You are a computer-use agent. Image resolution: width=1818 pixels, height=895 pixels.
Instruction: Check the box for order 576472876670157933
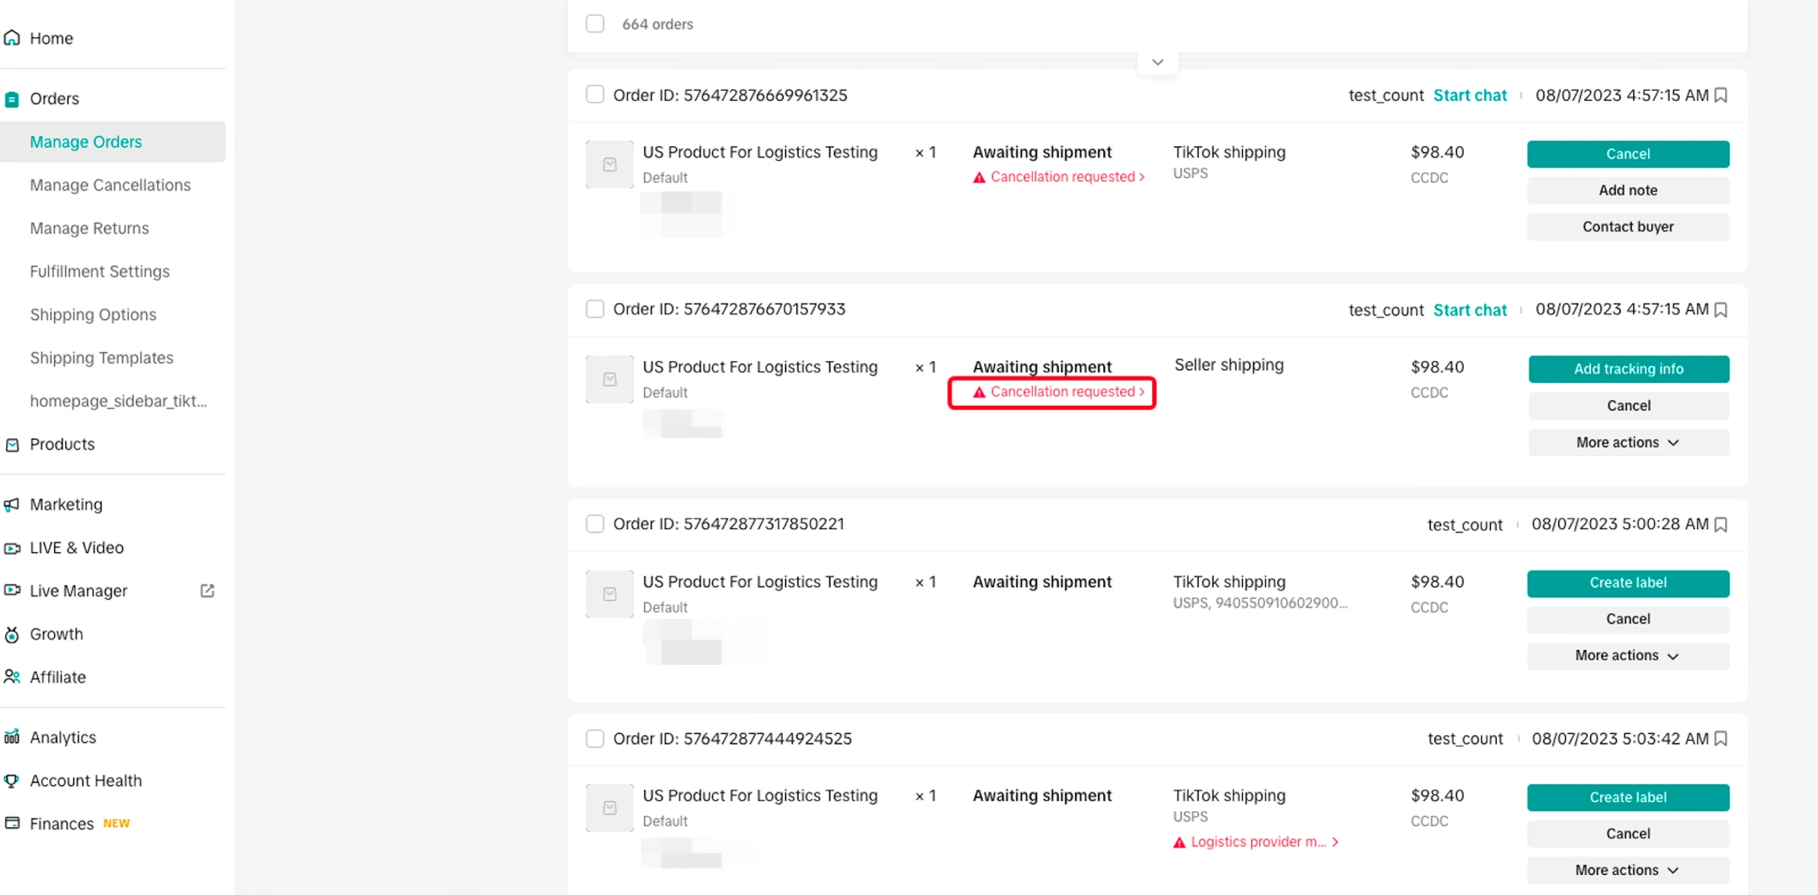pos(595,309)
